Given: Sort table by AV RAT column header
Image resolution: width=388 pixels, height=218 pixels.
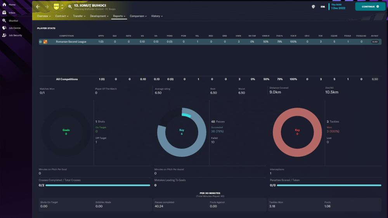Looking at the screenshot, I should 374,36.
